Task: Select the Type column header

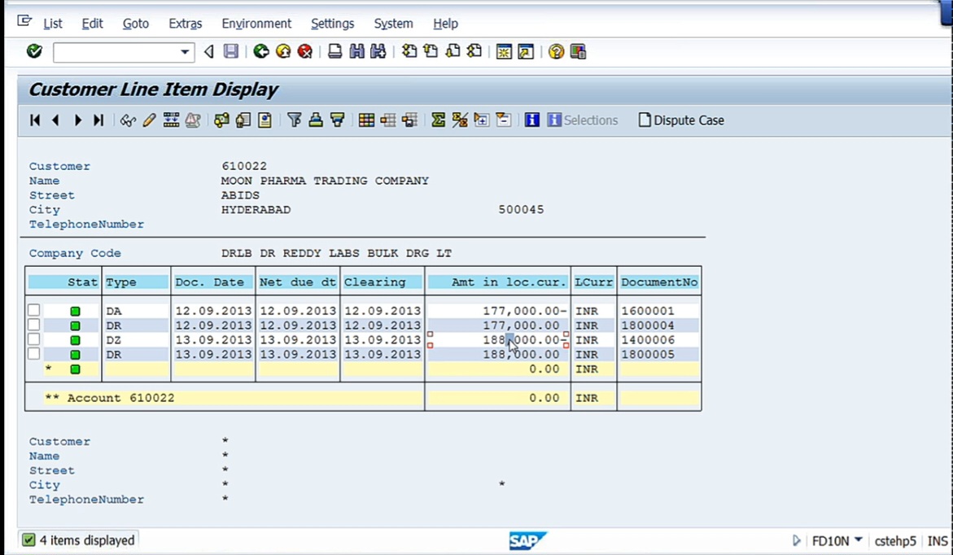Action: coord(136,282)
